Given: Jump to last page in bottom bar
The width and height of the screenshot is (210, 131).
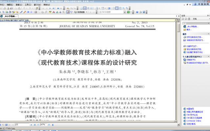Looking at the screenshot, I should 35,125.
